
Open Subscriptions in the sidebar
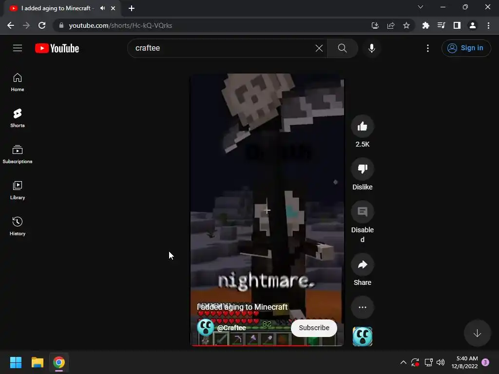click(18, 154)
